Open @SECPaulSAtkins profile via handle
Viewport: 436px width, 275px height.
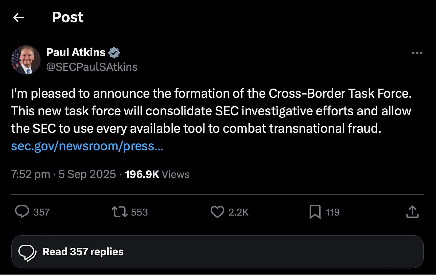point(92,67)
